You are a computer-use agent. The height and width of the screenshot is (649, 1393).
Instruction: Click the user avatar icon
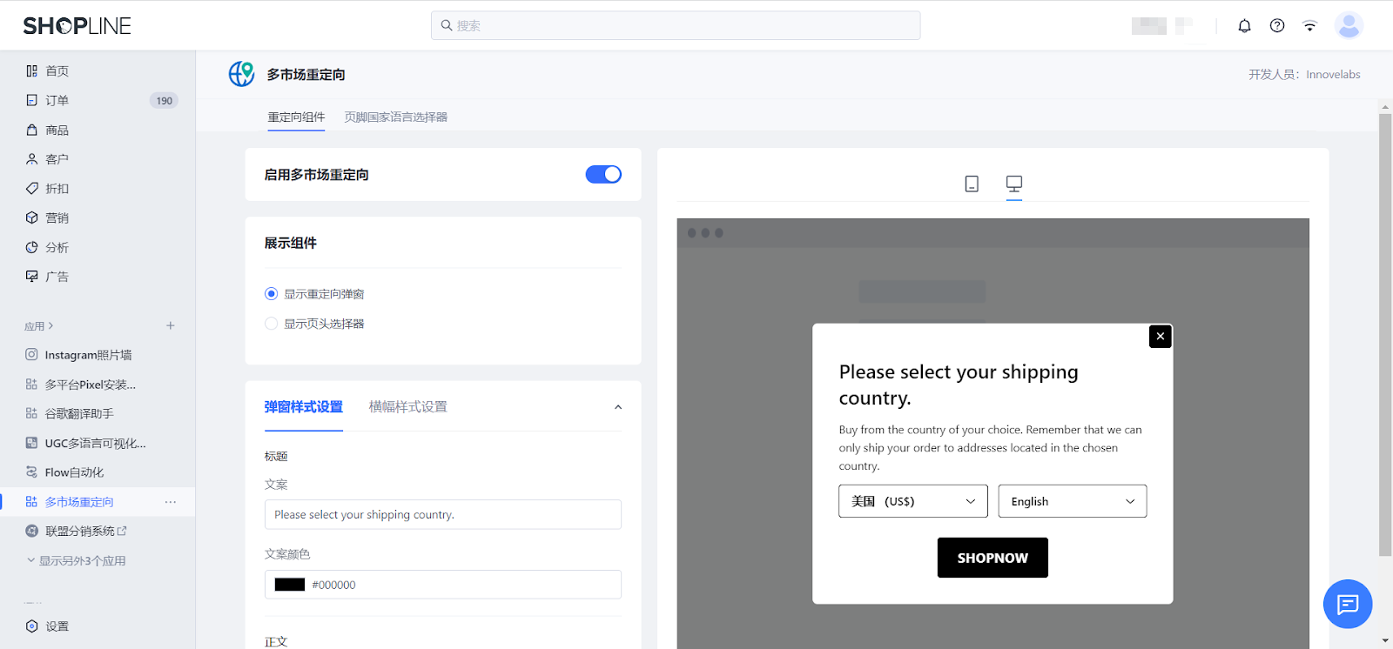(x=1349, y=26)
